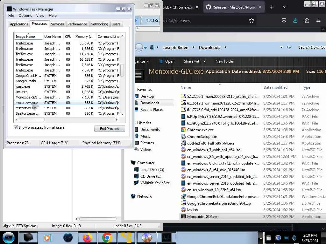The width and height of the screenshot is (326, 244).
Task: Select the Chrome.exe.exe file icon
Action: pyautogui.click(x=183, y=130)
